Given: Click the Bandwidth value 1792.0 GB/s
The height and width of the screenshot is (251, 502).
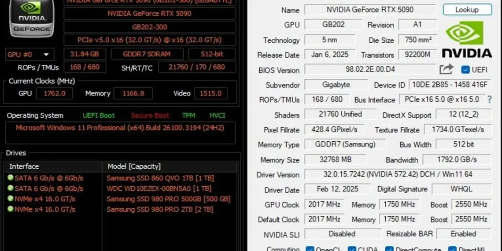Looking at the screenshot, I should [457, 159].
